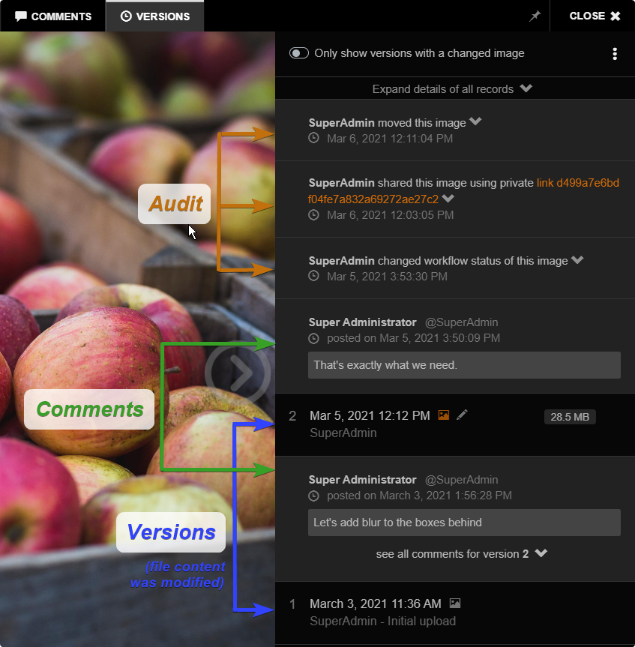Toggle only show versions with changed image

click(x=299, y=53)
